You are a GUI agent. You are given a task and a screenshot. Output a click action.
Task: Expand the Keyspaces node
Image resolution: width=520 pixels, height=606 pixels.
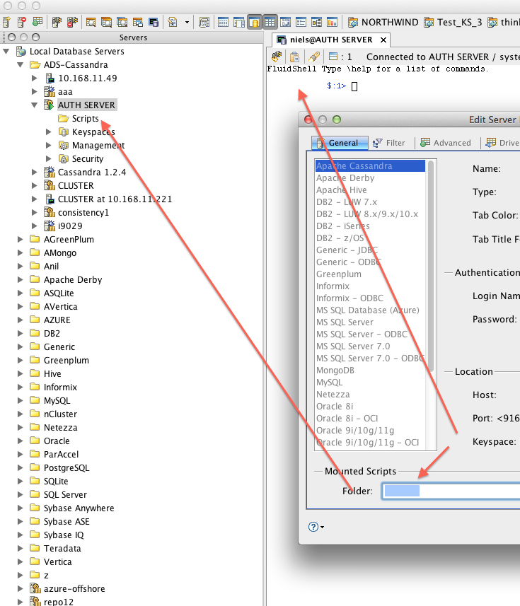(x=48, y=132)
